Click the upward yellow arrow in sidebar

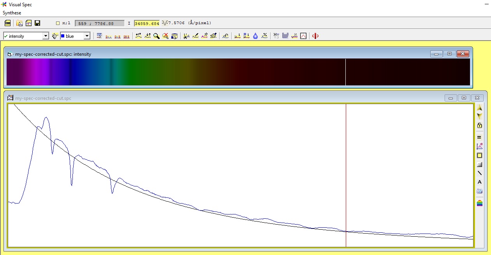tap(479, 107)
